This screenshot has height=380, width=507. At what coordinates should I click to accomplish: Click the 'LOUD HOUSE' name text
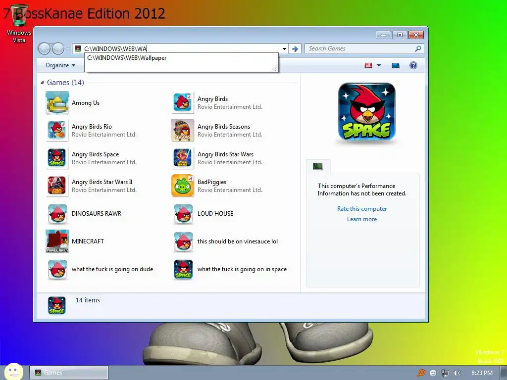215,214
